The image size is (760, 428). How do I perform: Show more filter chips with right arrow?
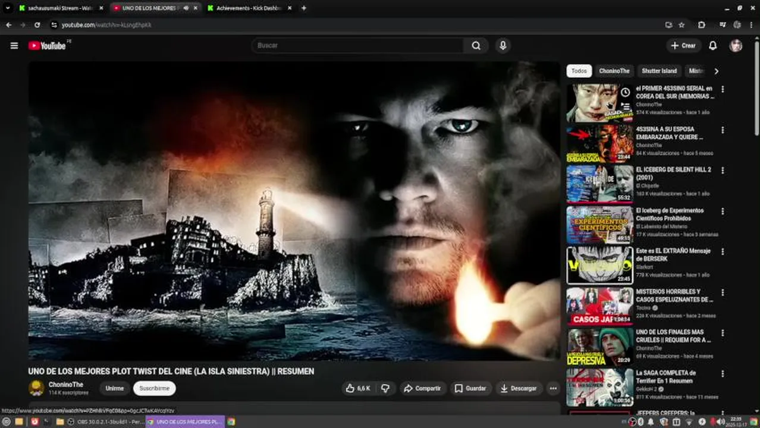click(x=716, y=71)
